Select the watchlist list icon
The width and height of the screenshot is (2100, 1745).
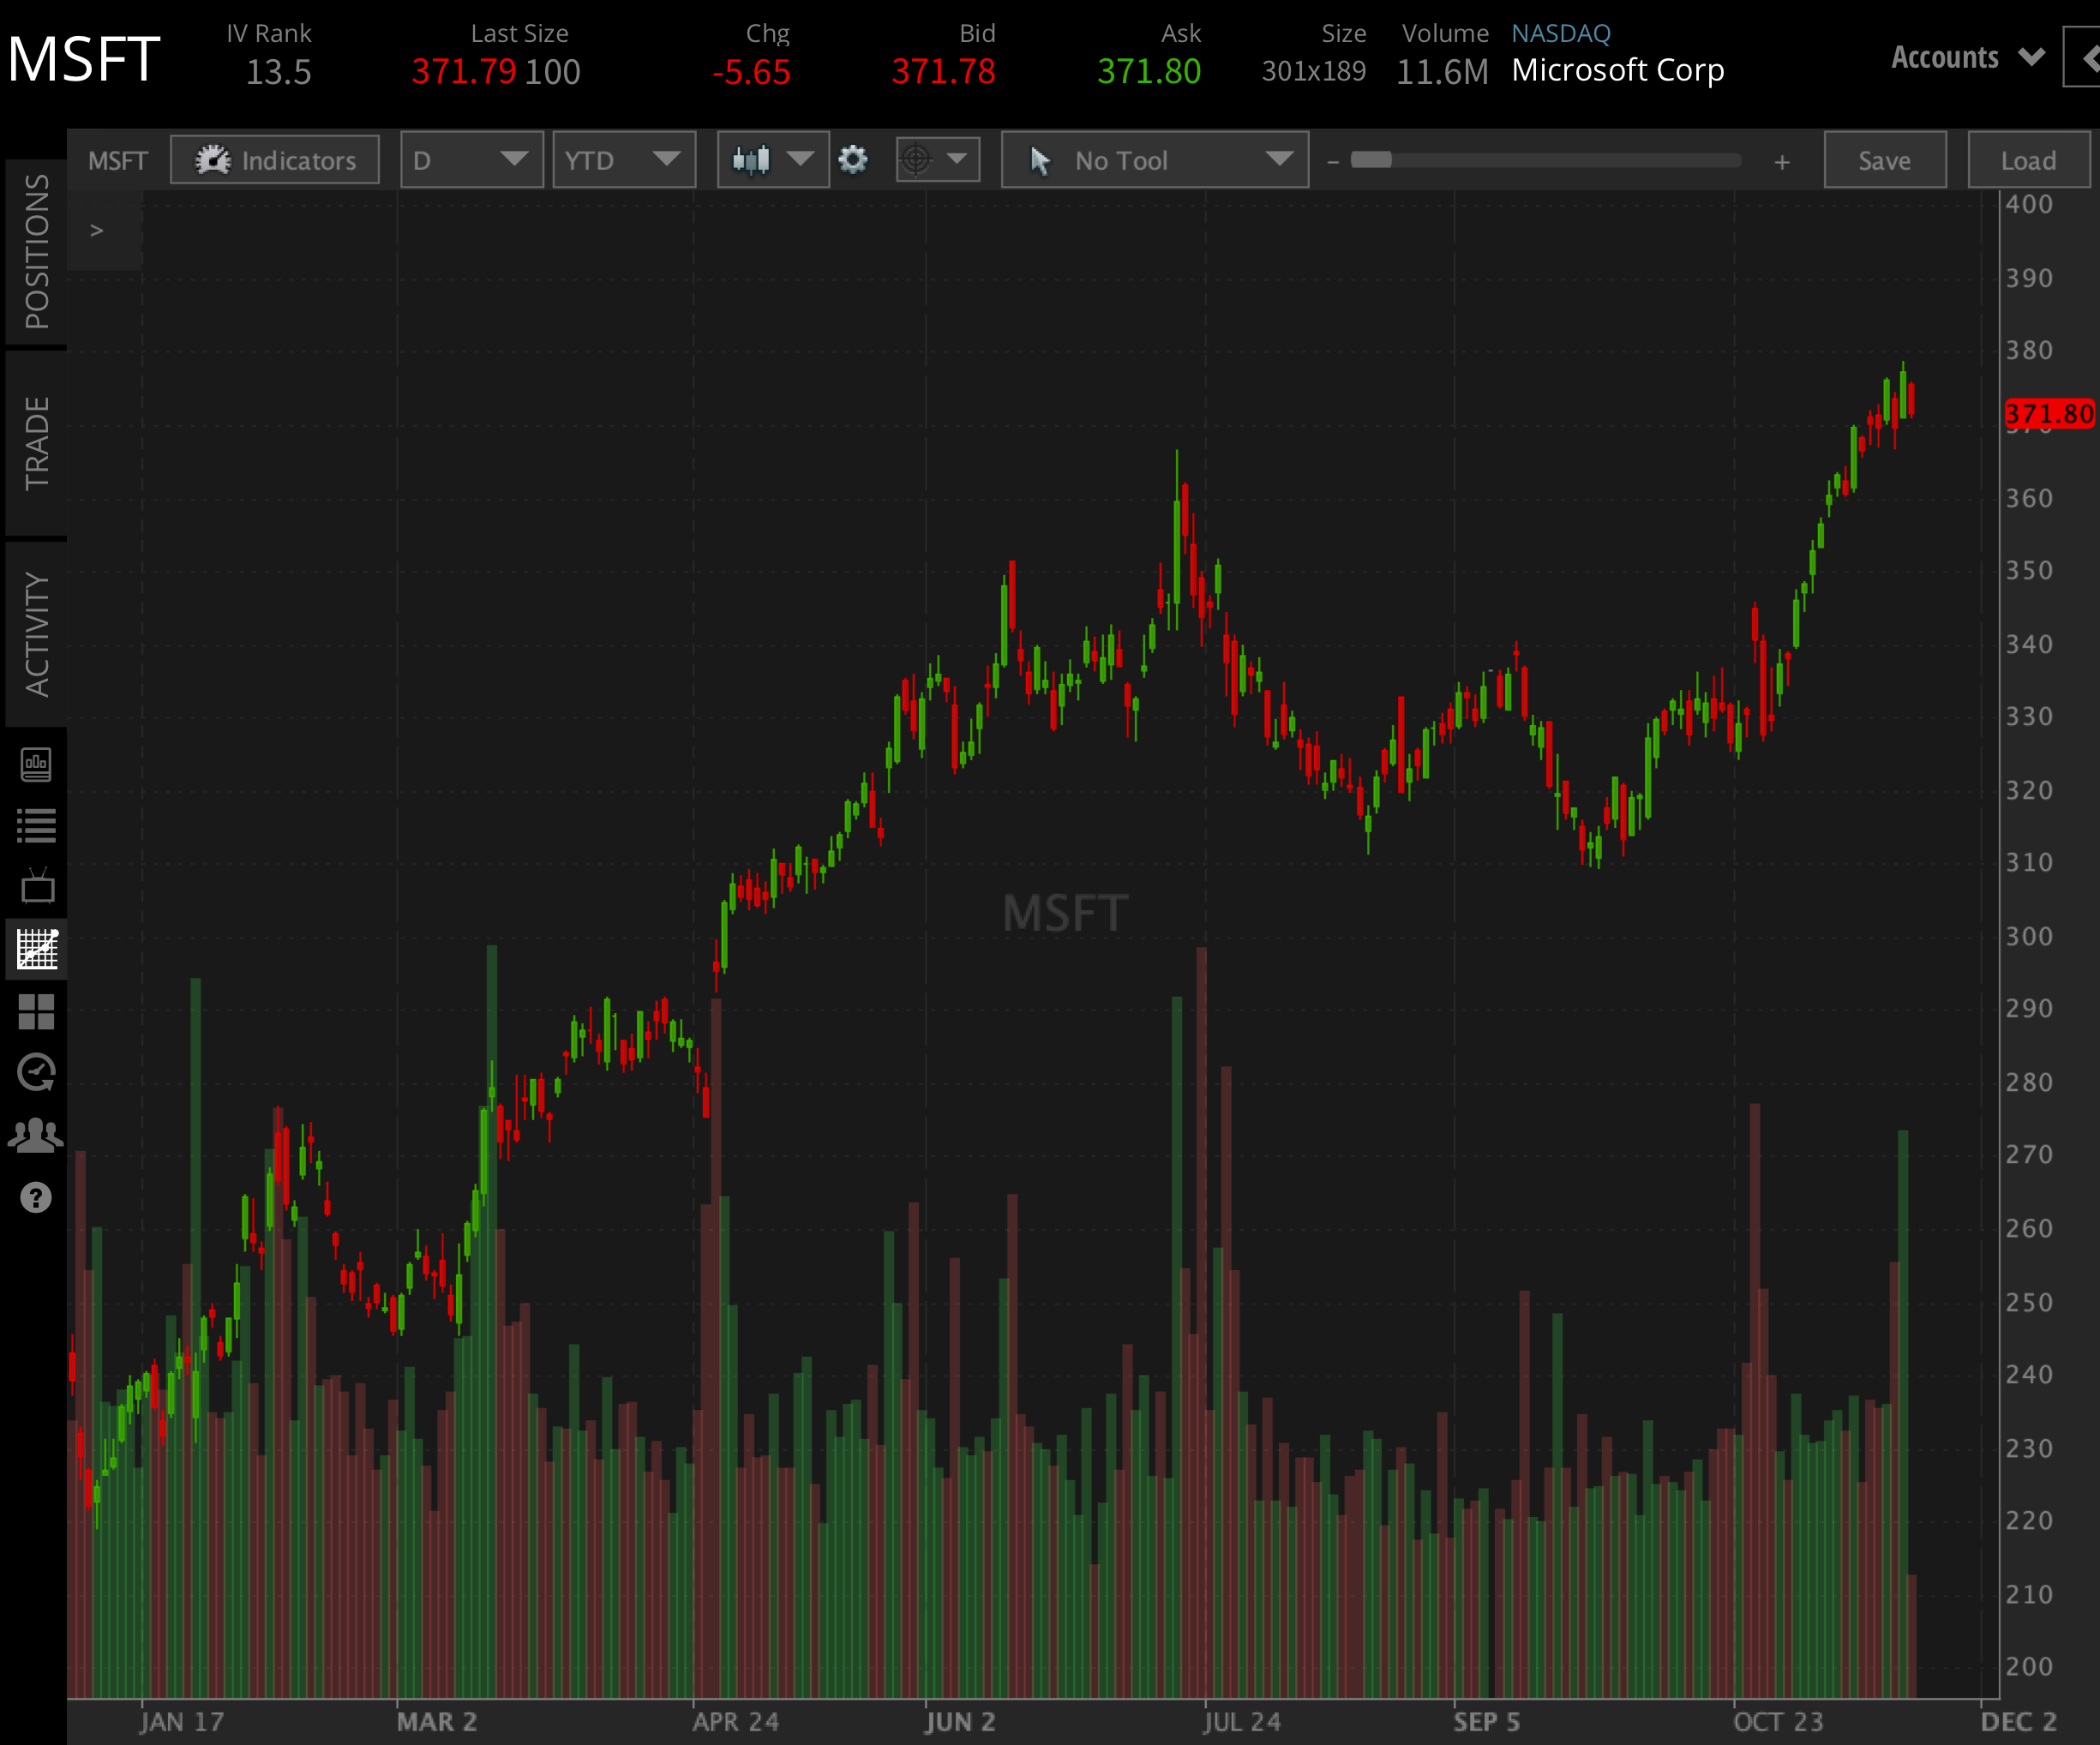point(36,825)
